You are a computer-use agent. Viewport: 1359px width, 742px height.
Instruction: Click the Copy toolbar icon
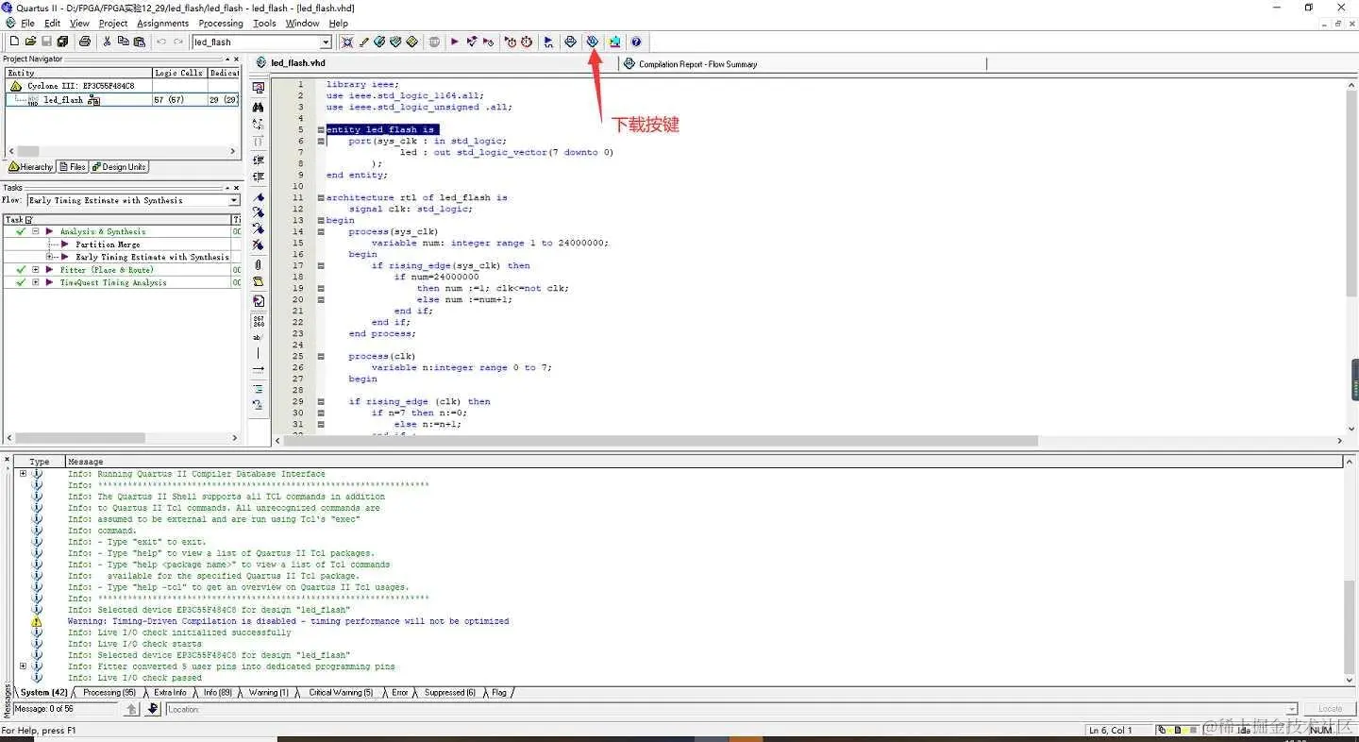(123, 42)
